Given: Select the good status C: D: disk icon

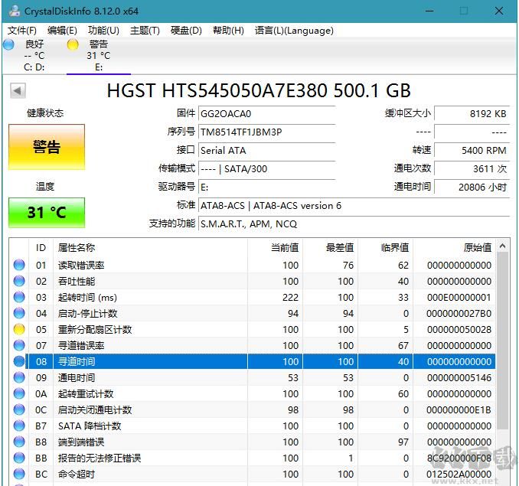Looking at the screenshot, I should tap(9, 44).
